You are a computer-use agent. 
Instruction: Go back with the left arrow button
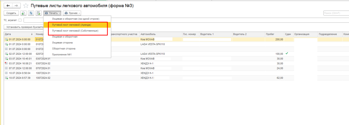coord(8,6)
